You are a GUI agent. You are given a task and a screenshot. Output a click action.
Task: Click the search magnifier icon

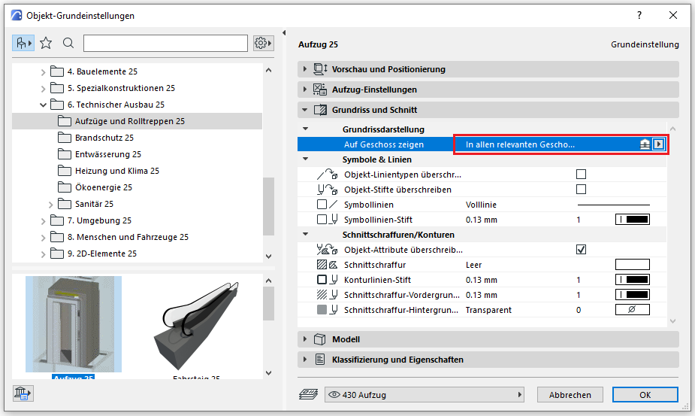tap(68, 43)
